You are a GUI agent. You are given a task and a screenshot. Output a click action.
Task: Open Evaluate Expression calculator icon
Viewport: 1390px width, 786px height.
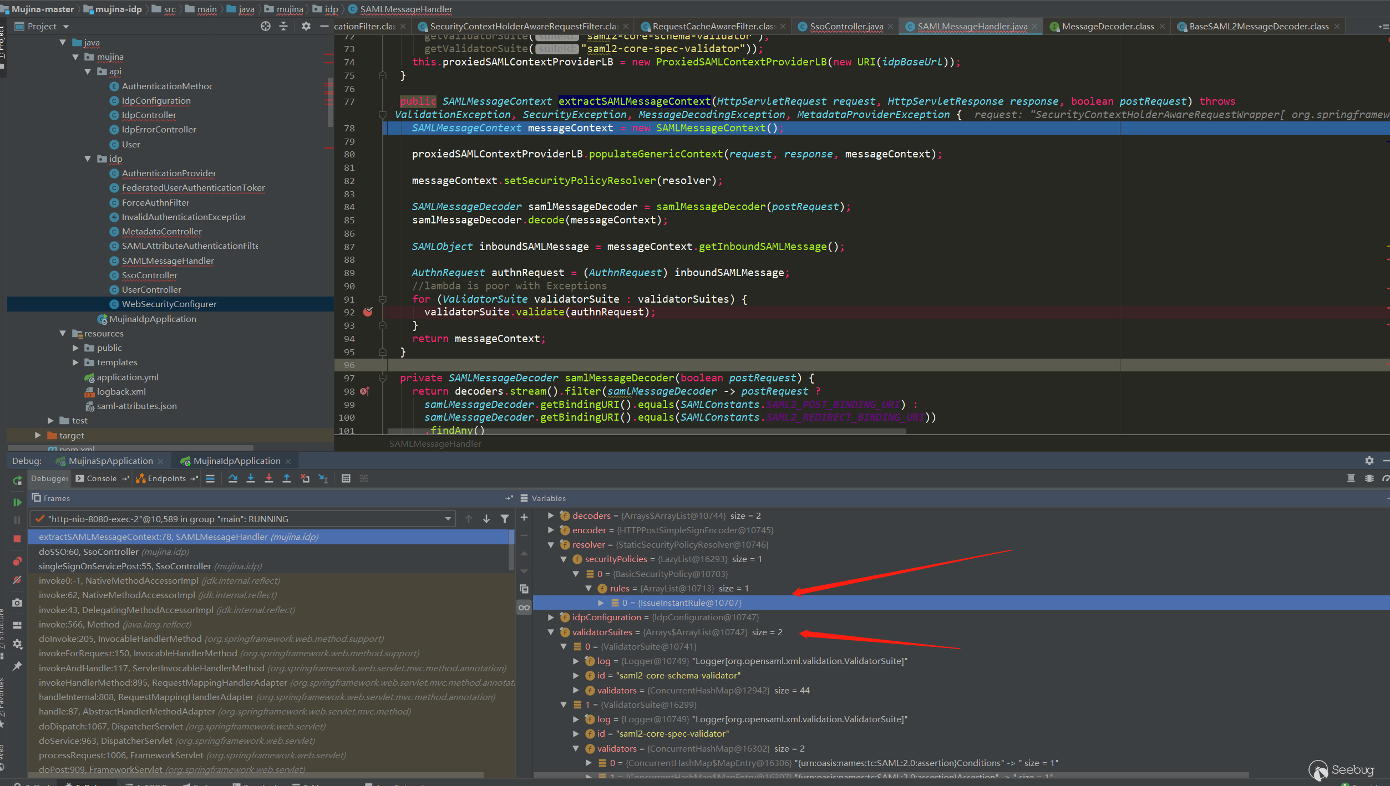(346, 478)
